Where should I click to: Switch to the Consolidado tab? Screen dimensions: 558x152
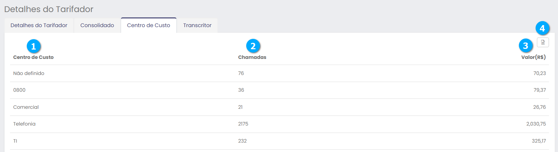[97, 25]
